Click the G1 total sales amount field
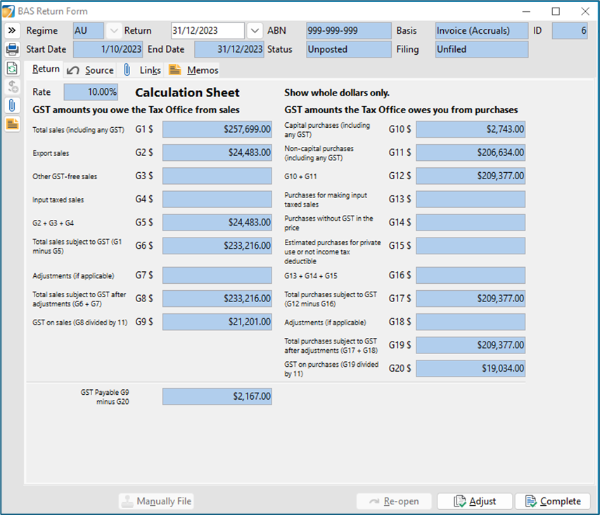Viewport: 600px width, 515px height. 217,129
